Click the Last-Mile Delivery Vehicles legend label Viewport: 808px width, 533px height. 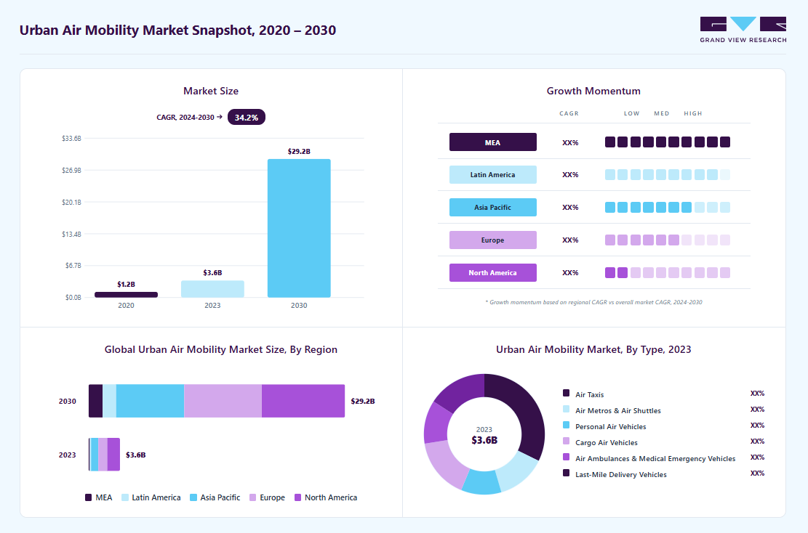(621, 474)
